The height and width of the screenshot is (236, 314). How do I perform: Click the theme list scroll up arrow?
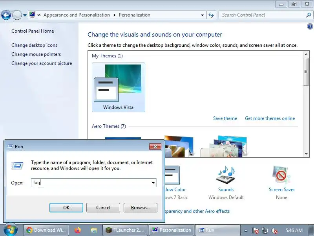coord(306,54)
